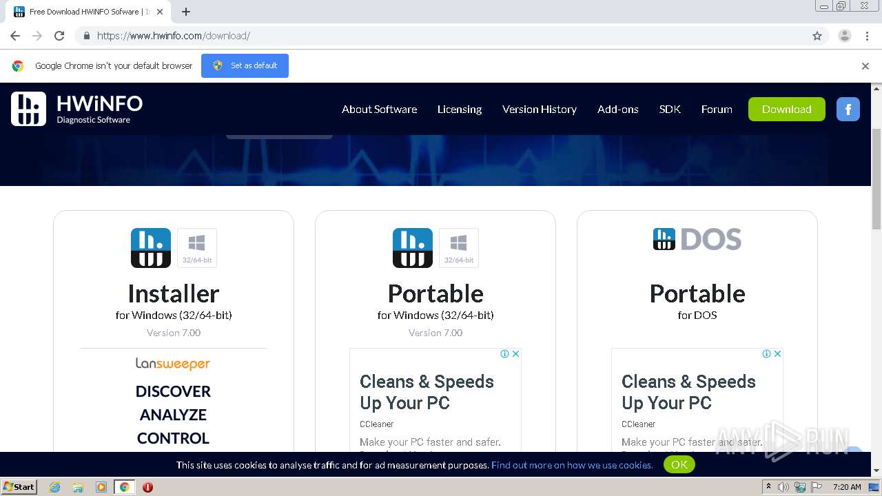Click the green Download button in header
882x496 pixels.
point(787,109)
